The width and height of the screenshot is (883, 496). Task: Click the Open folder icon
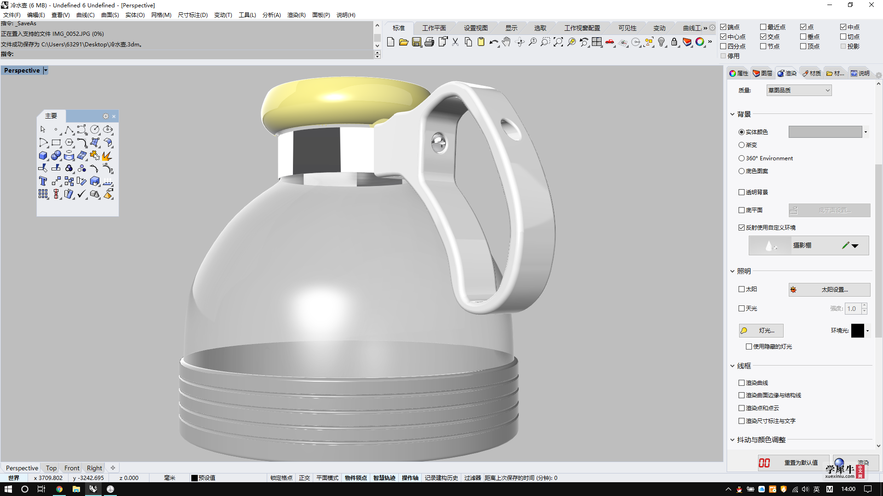pos(403,42)
